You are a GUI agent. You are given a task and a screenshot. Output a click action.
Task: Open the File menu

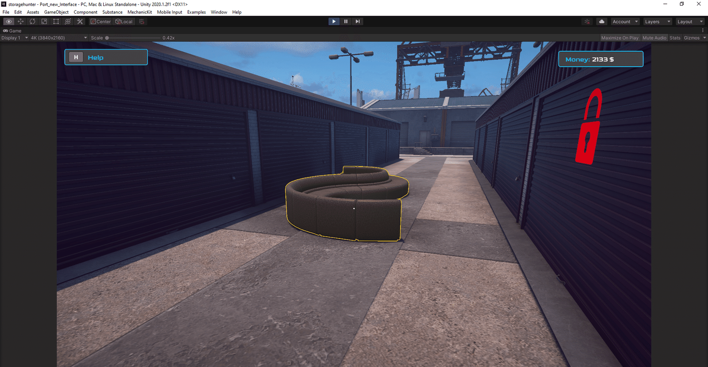pos(6,12)
